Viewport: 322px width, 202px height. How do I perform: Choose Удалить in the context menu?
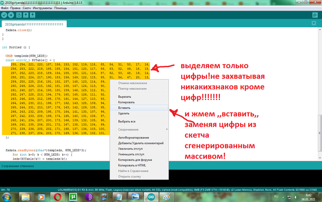tap(139, 113)
